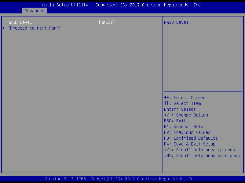Click the RAID Level help title

[x=176, y=22]
